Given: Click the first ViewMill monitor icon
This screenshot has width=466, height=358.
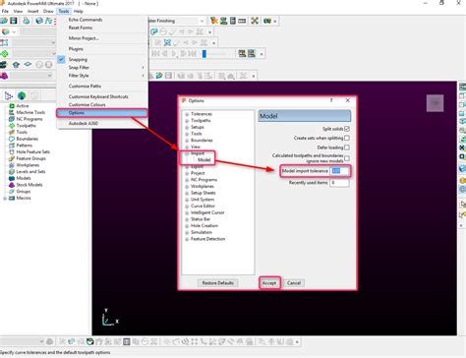Looking at the screenshot, I should (x=242, y=53).
